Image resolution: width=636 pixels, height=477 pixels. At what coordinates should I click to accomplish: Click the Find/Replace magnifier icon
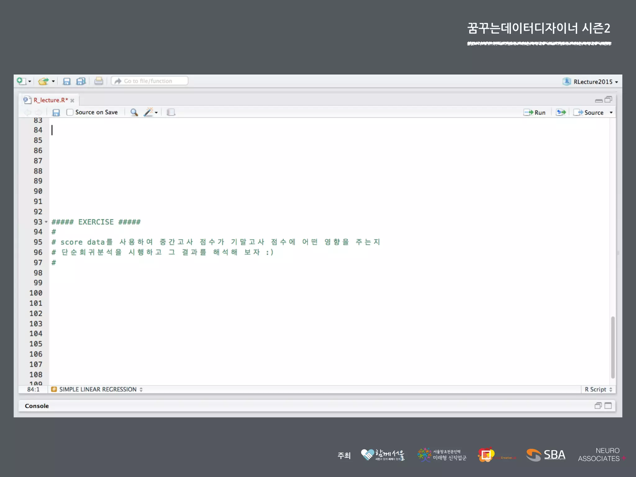click(134, 112)
